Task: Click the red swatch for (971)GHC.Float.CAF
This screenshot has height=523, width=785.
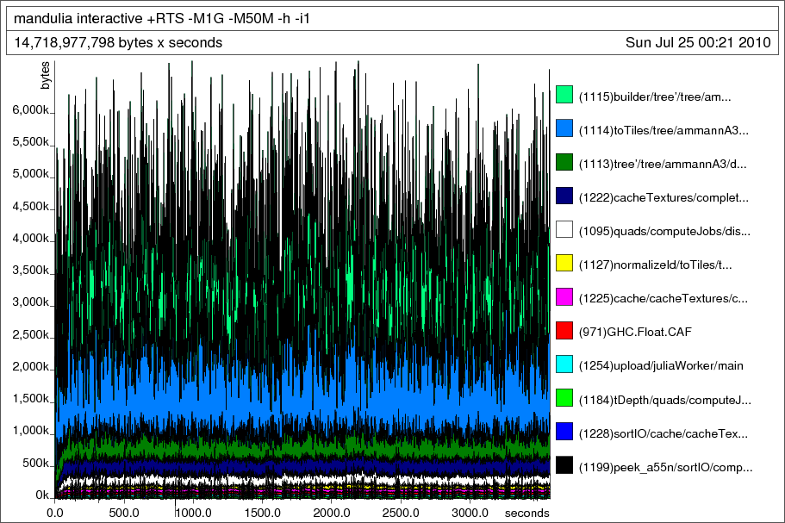Action: 564,330
